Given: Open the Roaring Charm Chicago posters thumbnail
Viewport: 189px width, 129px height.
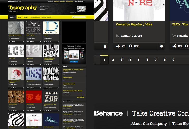Looking at the screenshot, I should 51,51.
